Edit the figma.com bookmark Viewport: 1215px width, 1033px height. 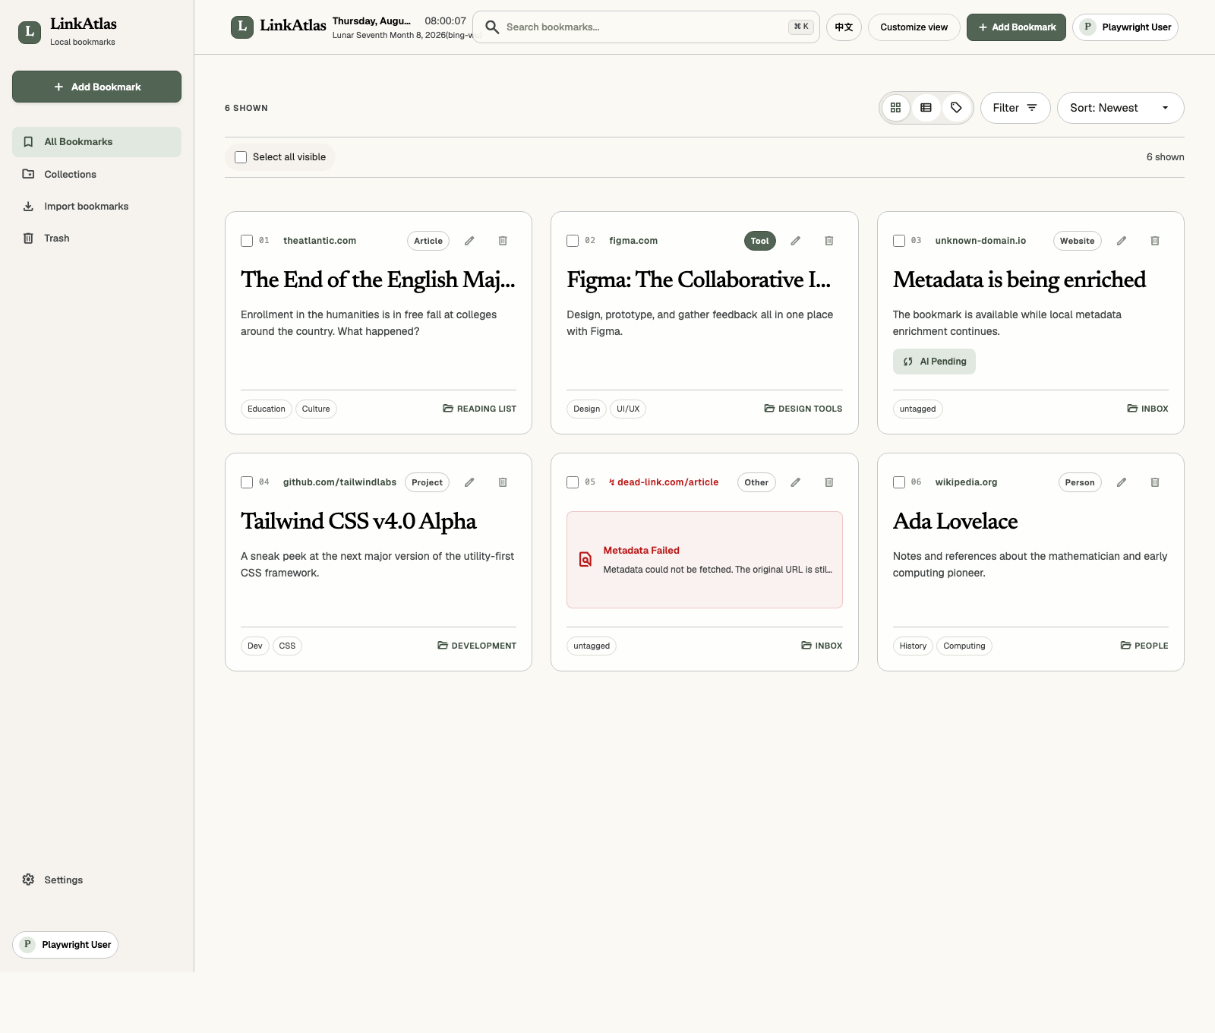pos(795,241)
